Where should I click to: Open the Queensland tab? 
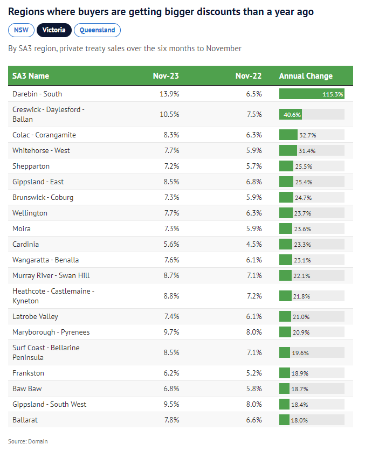point(97,30)
